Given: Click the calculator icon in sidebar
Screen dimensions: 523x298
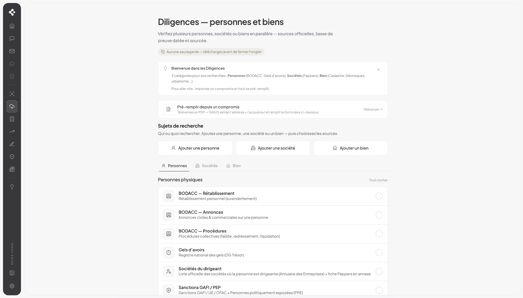Looking at the screenshot, I should 12,119.
